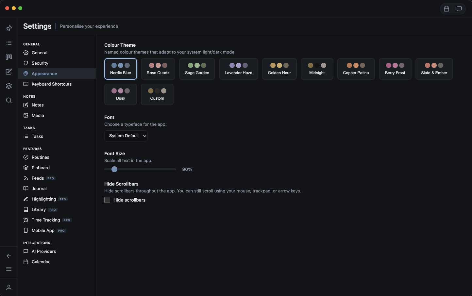Open the chat bubble icon at top right

click(x=459, y=9)
